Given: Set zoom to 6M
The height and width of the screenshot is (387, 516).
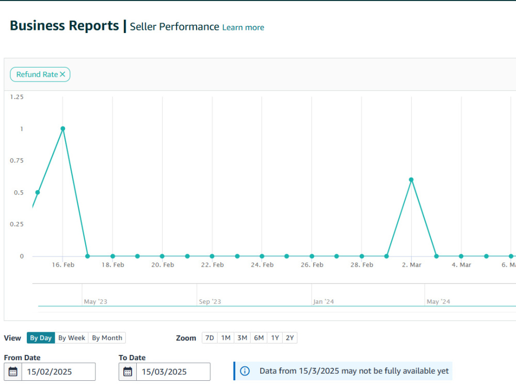Looking at the screenshot, I should 259,338.
